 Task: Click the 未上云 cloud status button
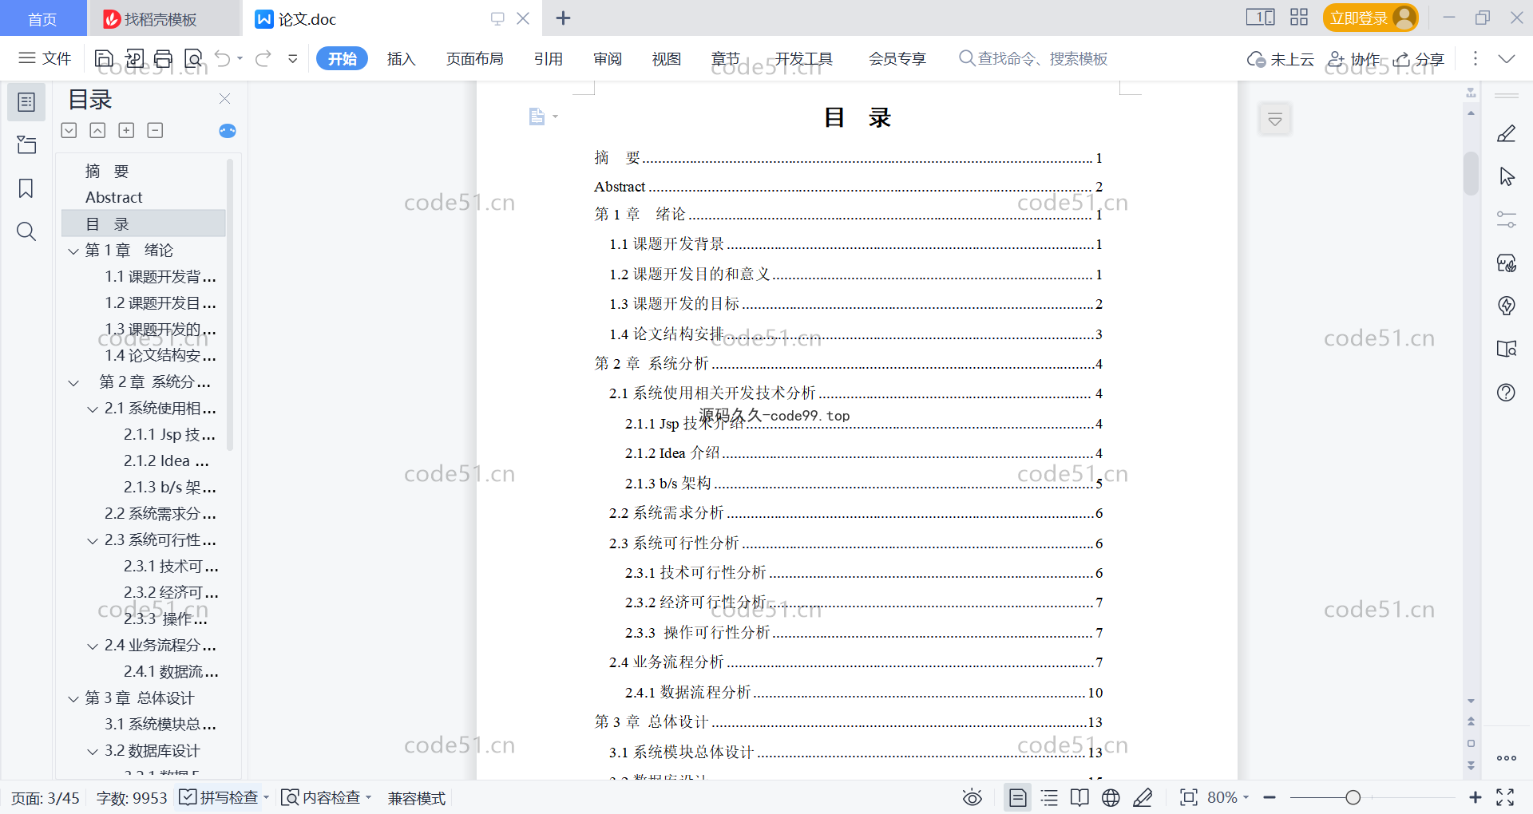[x=1280, y=59]
